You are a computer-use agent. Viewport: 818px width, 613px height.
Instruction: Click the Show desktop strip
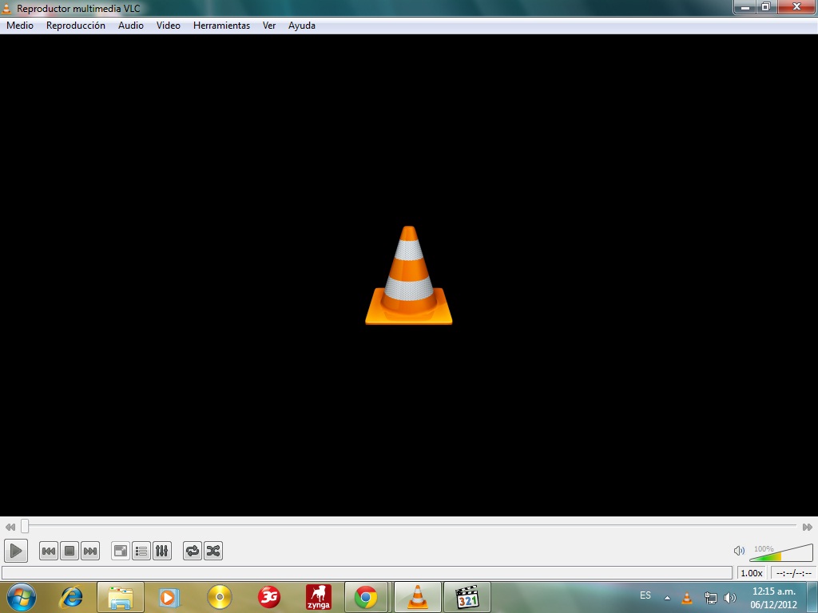coord(812,597)
